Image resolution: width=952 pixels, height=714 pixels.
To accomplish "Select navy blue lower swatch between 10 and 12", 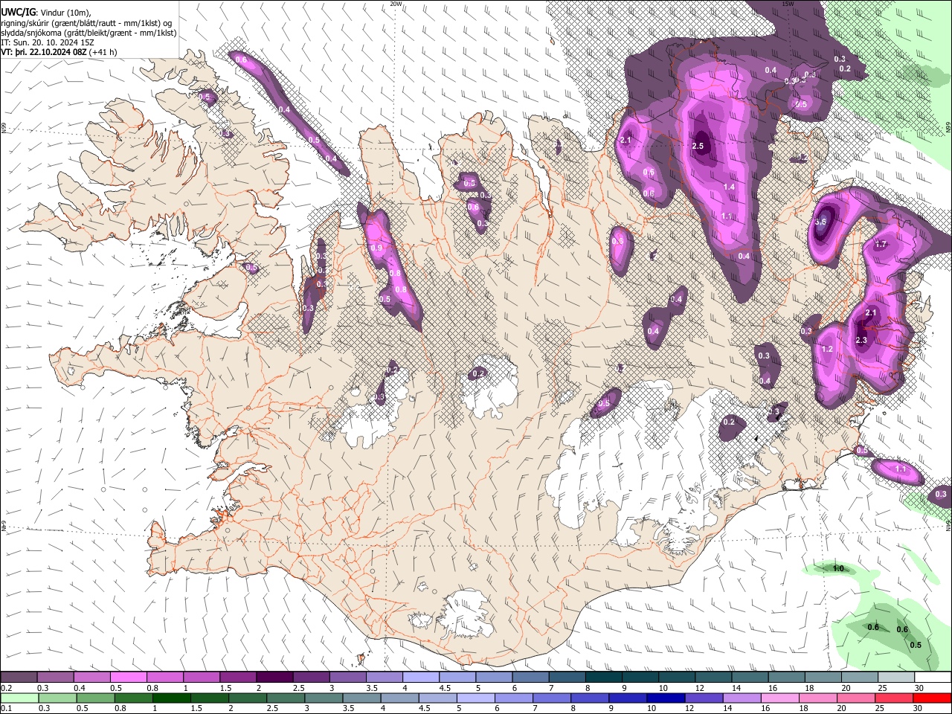I will pos(666,698).
